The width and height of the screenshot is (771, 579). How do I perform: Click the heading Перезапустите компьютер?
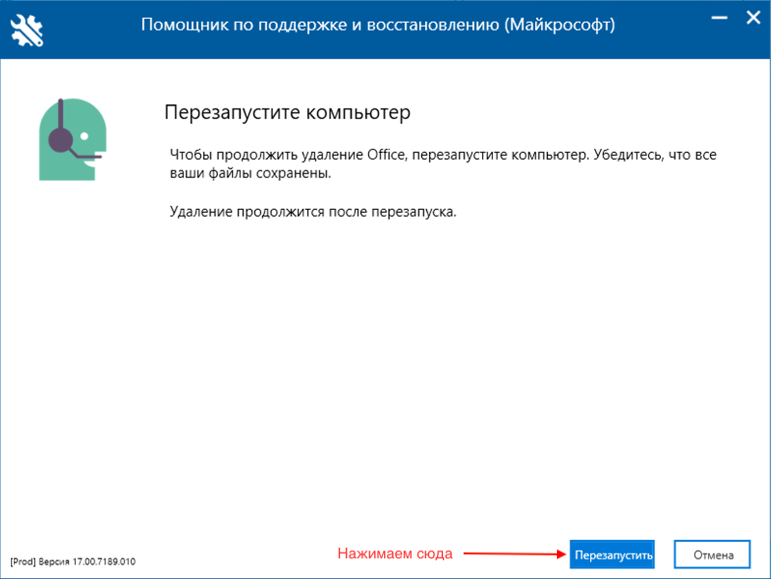pyautogui.click(x=287, y=113)
